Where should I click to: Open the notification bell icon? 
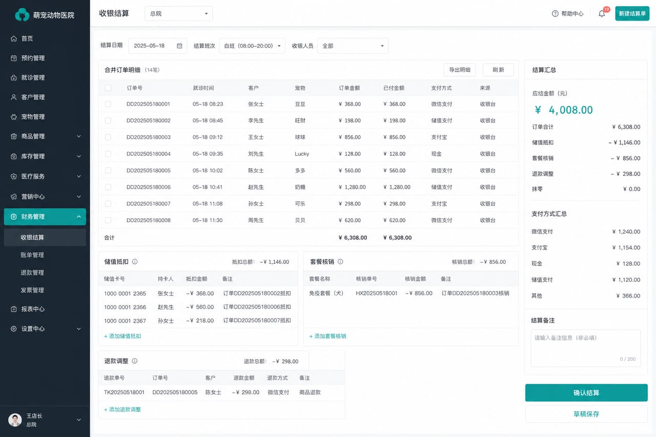[602, 14]
